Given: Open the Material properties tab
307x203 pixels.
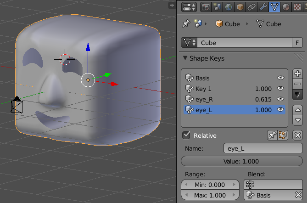Looking at the screenshot, I should pos(286,7).
